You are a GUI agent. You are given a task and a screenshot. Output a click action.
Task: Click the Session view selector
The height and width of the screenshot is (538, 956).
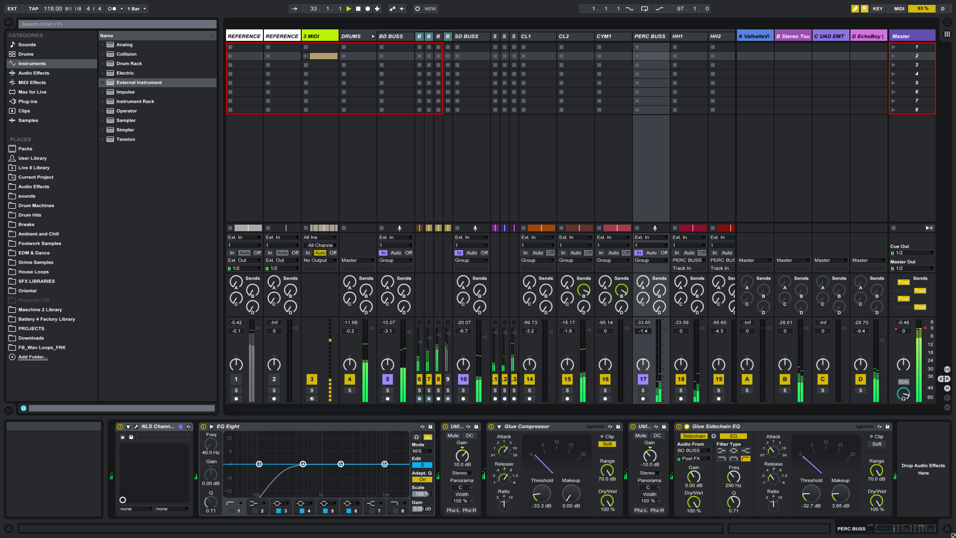tap(947, 34)
